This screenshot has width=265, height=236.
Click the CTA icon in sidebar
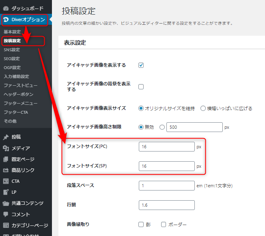coord(6,181)
